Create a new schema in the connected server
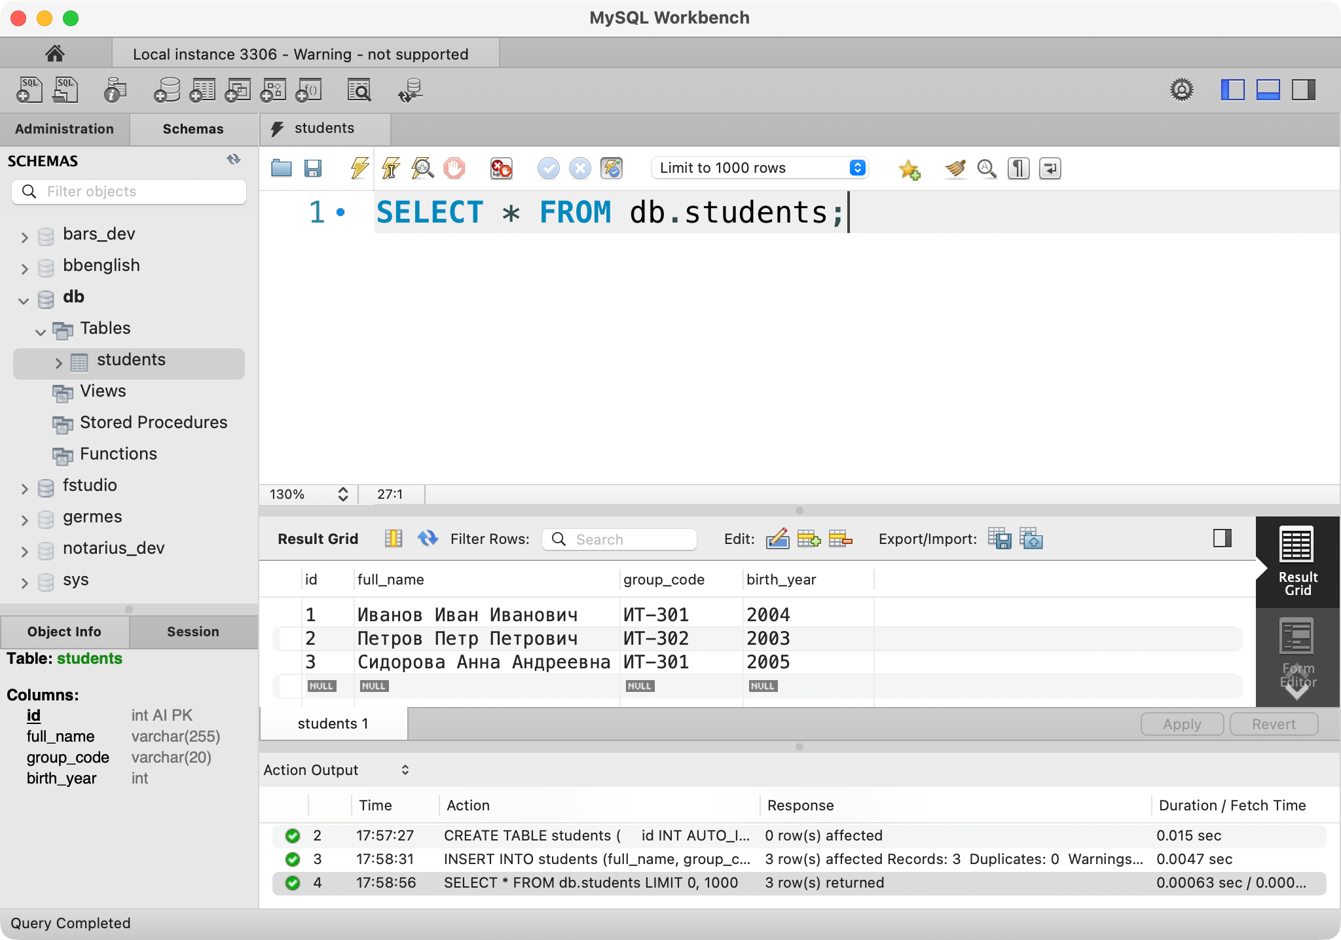This screenshot has height=940, width=1341. click(166, 90)
